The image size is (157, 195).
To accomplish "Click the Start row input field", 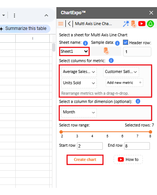I will coord(90,146).
